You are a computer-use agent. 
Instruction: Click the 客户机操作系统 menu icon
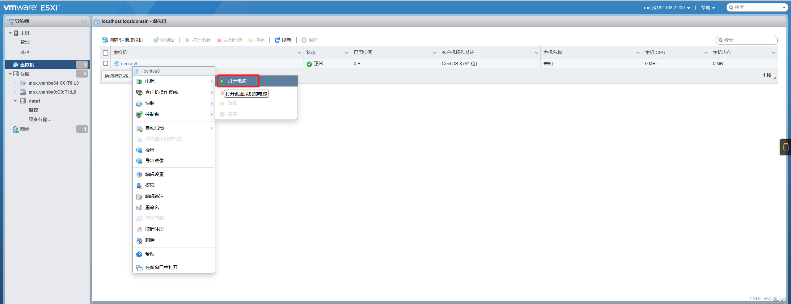[139, 92]
